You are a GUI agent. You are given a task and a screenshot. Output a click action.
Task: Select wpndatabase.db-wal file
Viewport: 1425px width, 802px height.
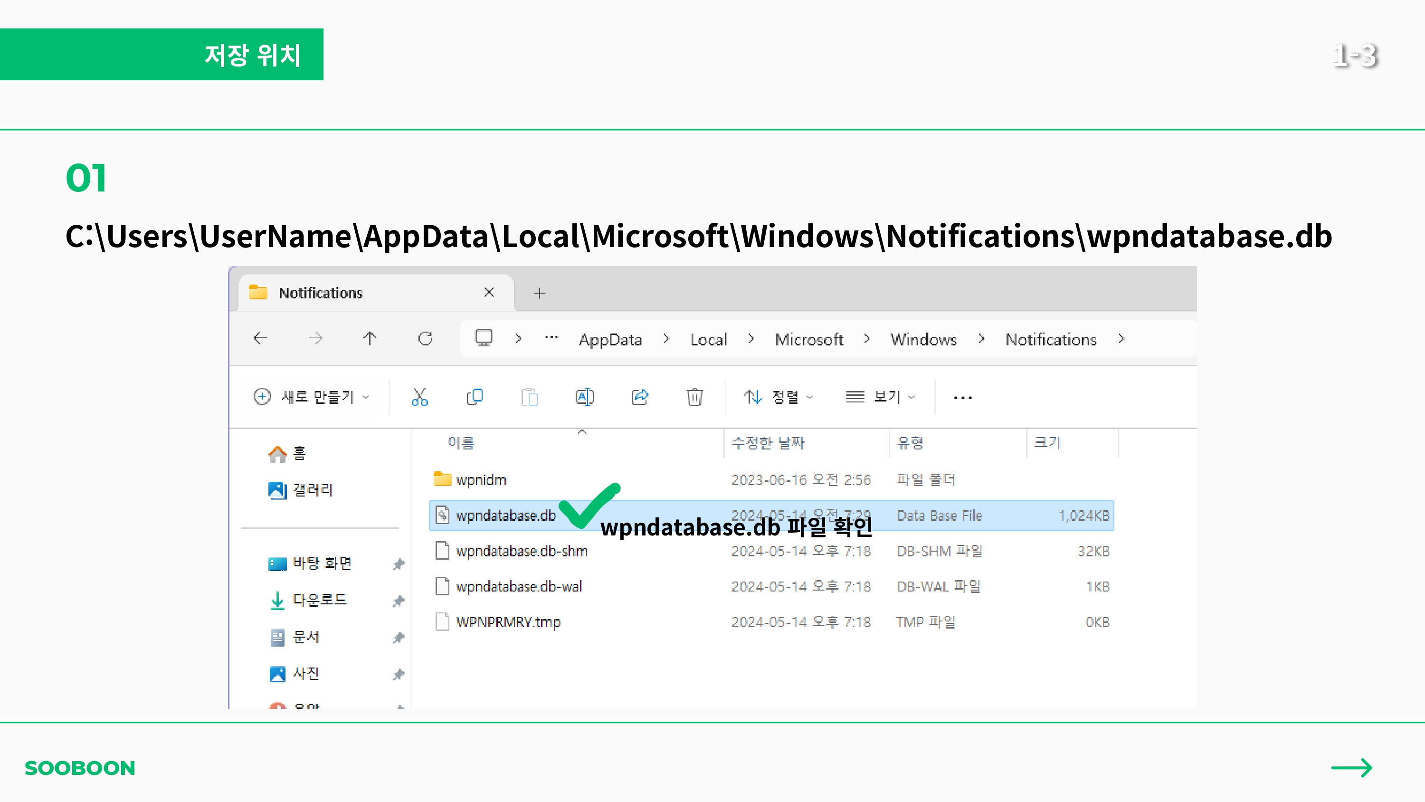519,587
